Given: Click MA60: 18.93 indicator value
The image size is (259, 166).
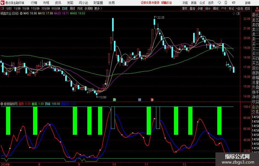Looking at the screenshot, I should pos(78,13).
